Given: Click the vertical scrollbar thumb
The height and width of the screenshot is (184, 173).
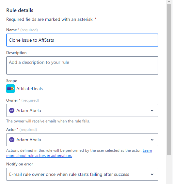Looking at the screenshot, I should tap(169, 79).
